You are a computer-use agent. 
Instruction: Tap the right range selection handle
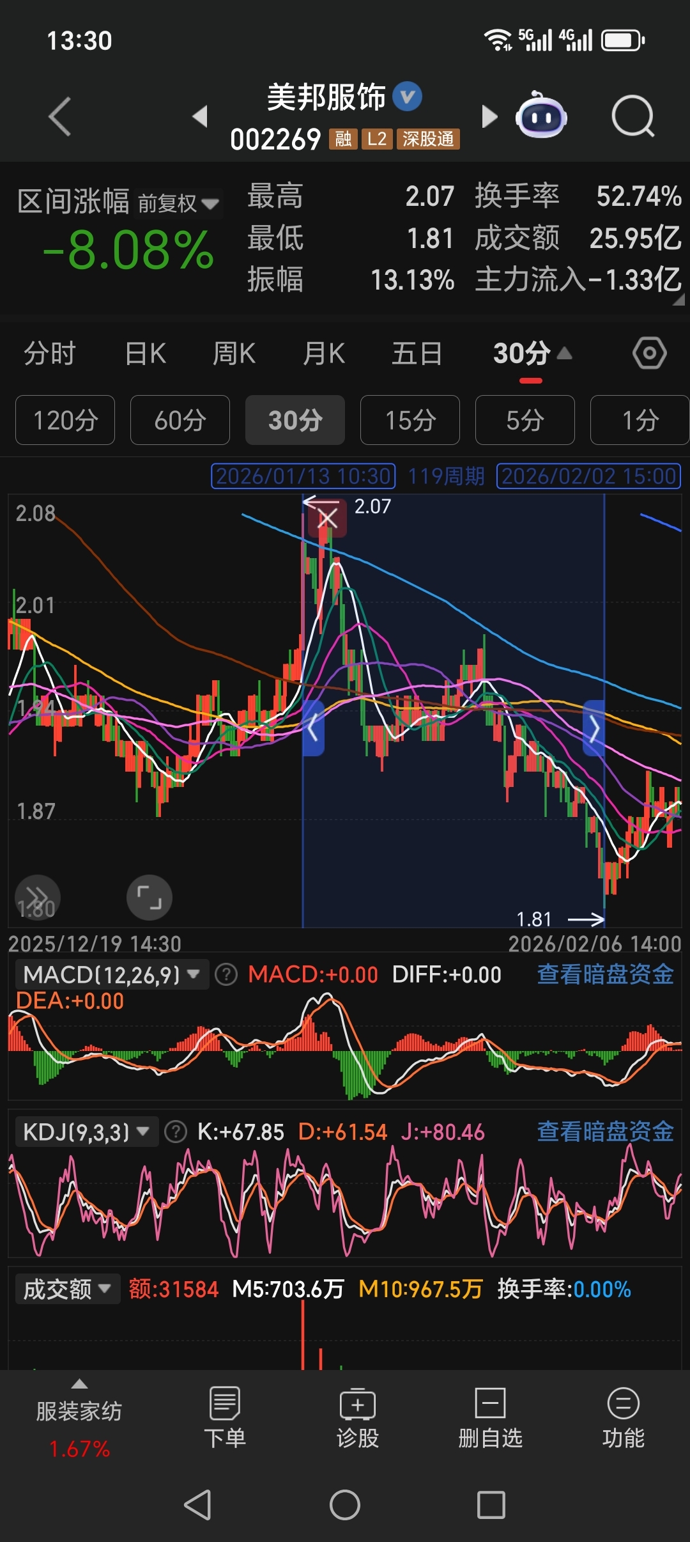pos(594,728)
